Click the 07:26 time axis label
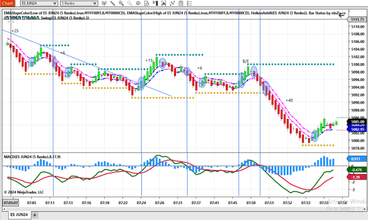The image size is (368, 220). pyautogui.click(x=160, y=202)
